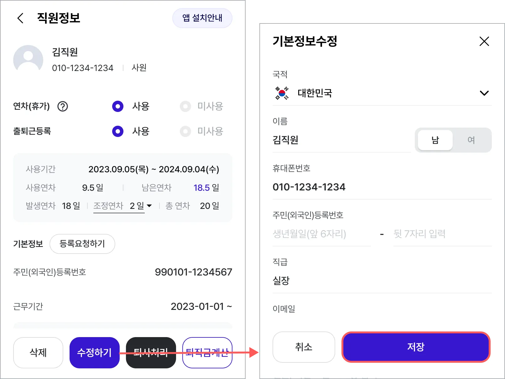Viewport: 505px width, 379px height.
Task: Click the back arrow beside 직원정보
Action: pyautogui.click(x=20, y=18)
